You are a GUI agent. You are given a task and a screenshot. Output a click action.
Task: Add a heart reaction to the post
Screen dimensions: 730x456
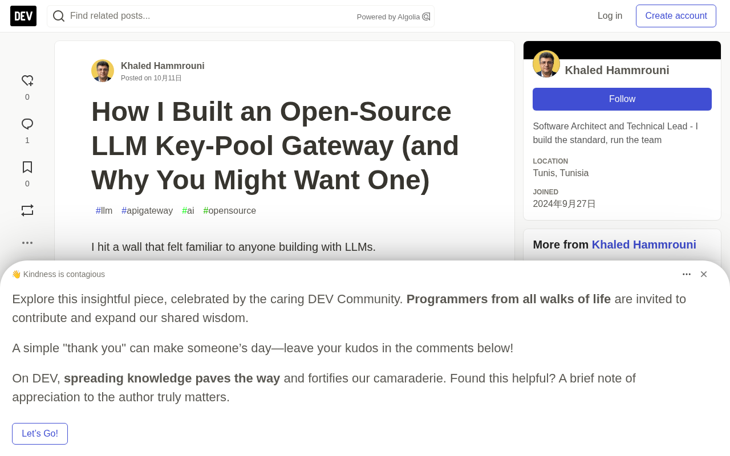[x=27, y=81]
